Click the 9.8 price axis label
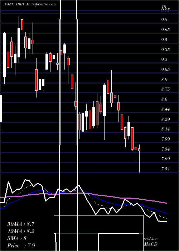Viewport: 179px width, 251px height. point(164,20)
